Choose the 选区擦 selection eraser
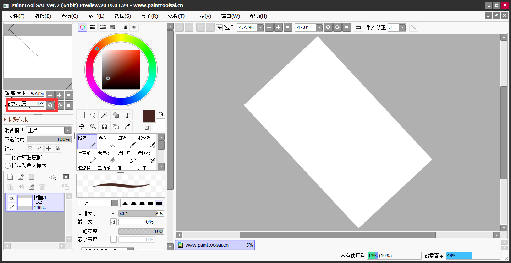This screenshot has height=263, width=511. coord(147,156)
